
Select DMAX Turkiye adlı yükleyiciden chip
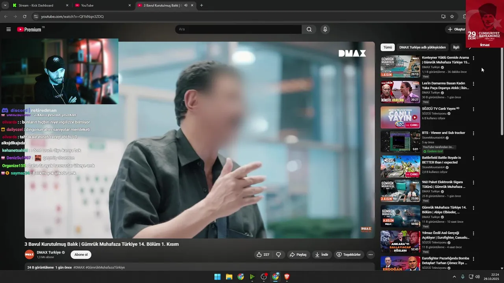pyautogui.click(x=422, y=47)
